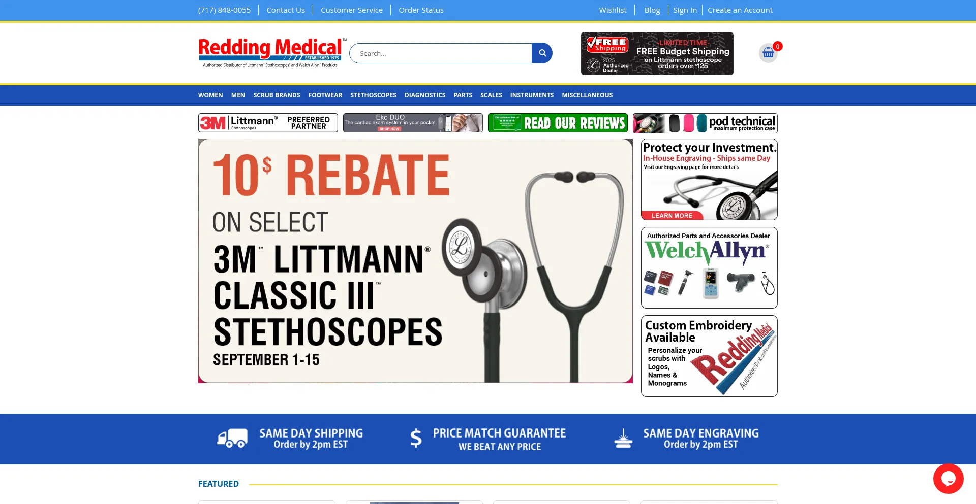Click the search magnifier button

click(542, 53)
